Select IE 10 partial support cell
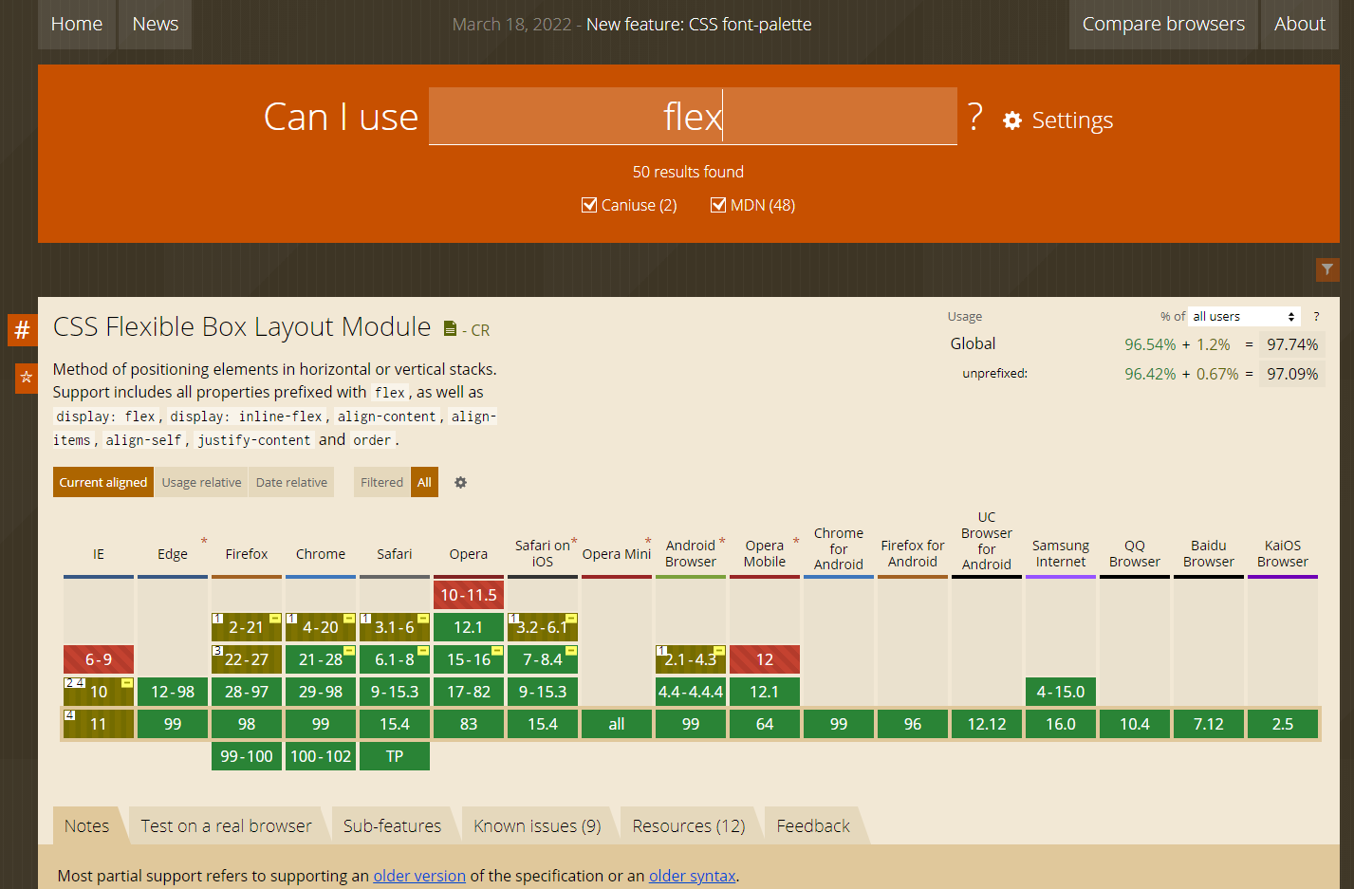Viewport: 1354px width, 889px height. point(99,692)
